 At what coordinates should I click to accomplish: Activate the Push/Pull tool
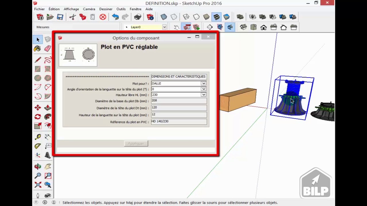tap(48, 108)
